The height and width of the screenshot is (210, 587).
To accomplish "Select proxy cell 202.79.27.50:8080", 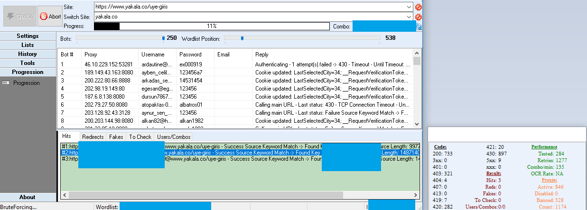I will tap(106, 104).
